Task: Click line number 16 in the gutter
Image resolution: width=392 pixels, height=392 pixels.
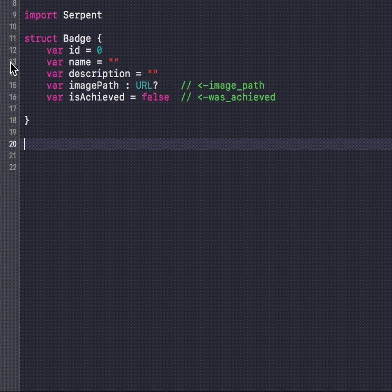Action: pos(13,97)
